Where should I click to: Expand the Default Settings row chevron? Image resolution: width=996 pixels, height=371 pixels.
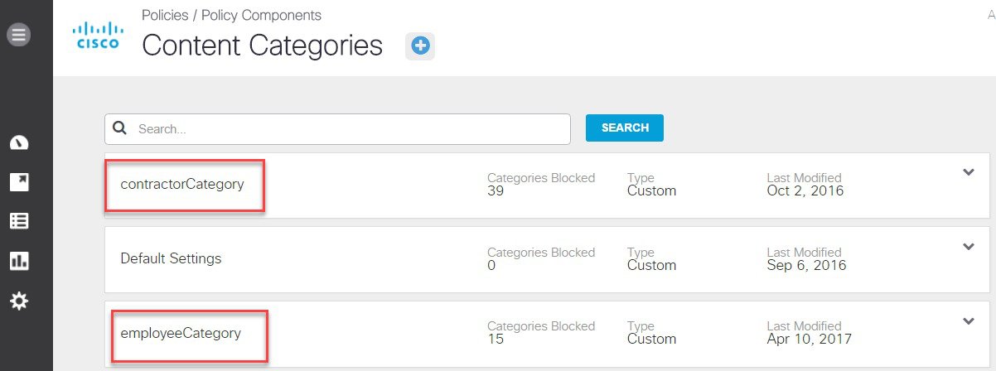(x=968, y=247)
